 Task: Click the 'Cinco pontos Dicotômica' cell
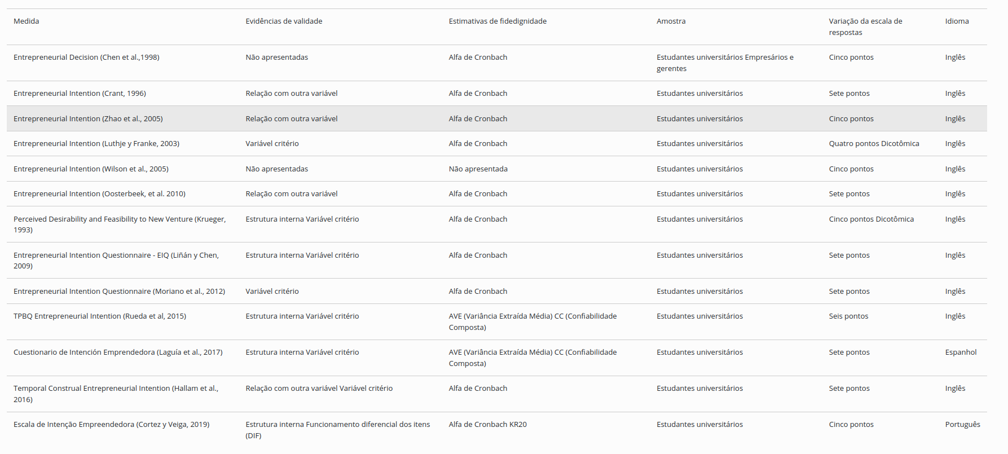[871, 219]
